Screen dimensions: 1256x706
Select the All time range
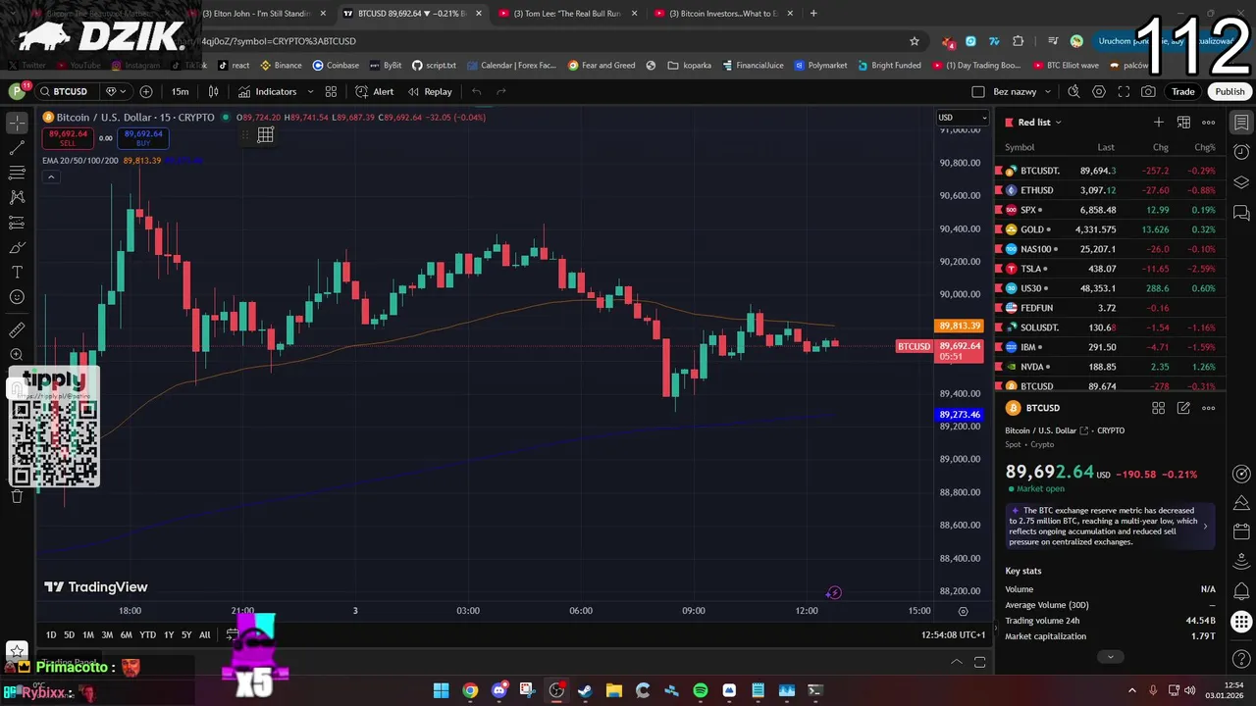tap(204, 634)
